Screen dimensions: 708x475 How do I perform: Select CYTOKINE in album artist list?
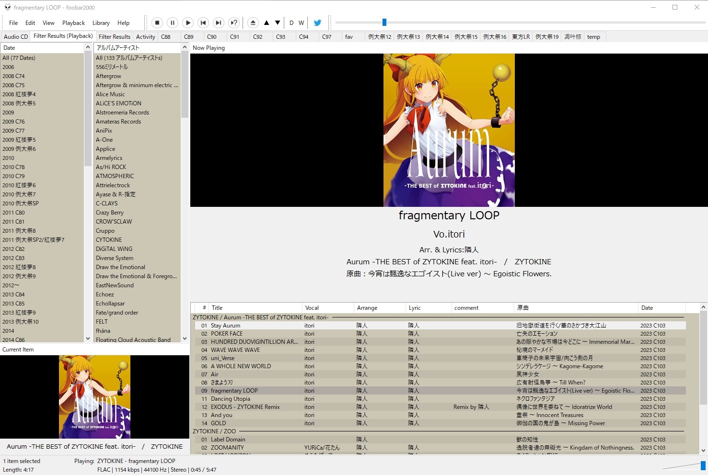point(109,240)
